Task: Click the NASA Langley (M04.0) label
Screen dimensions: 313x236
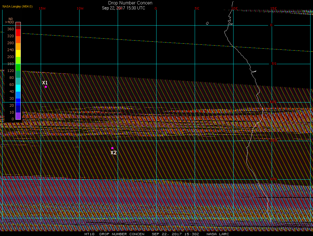Action: (17, 6)
